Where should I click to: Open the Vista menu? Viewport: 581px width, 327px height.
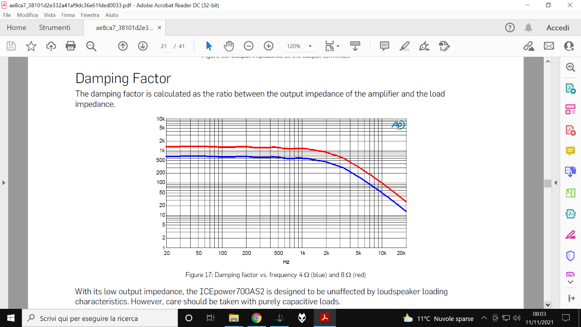[x=49, y=15]
